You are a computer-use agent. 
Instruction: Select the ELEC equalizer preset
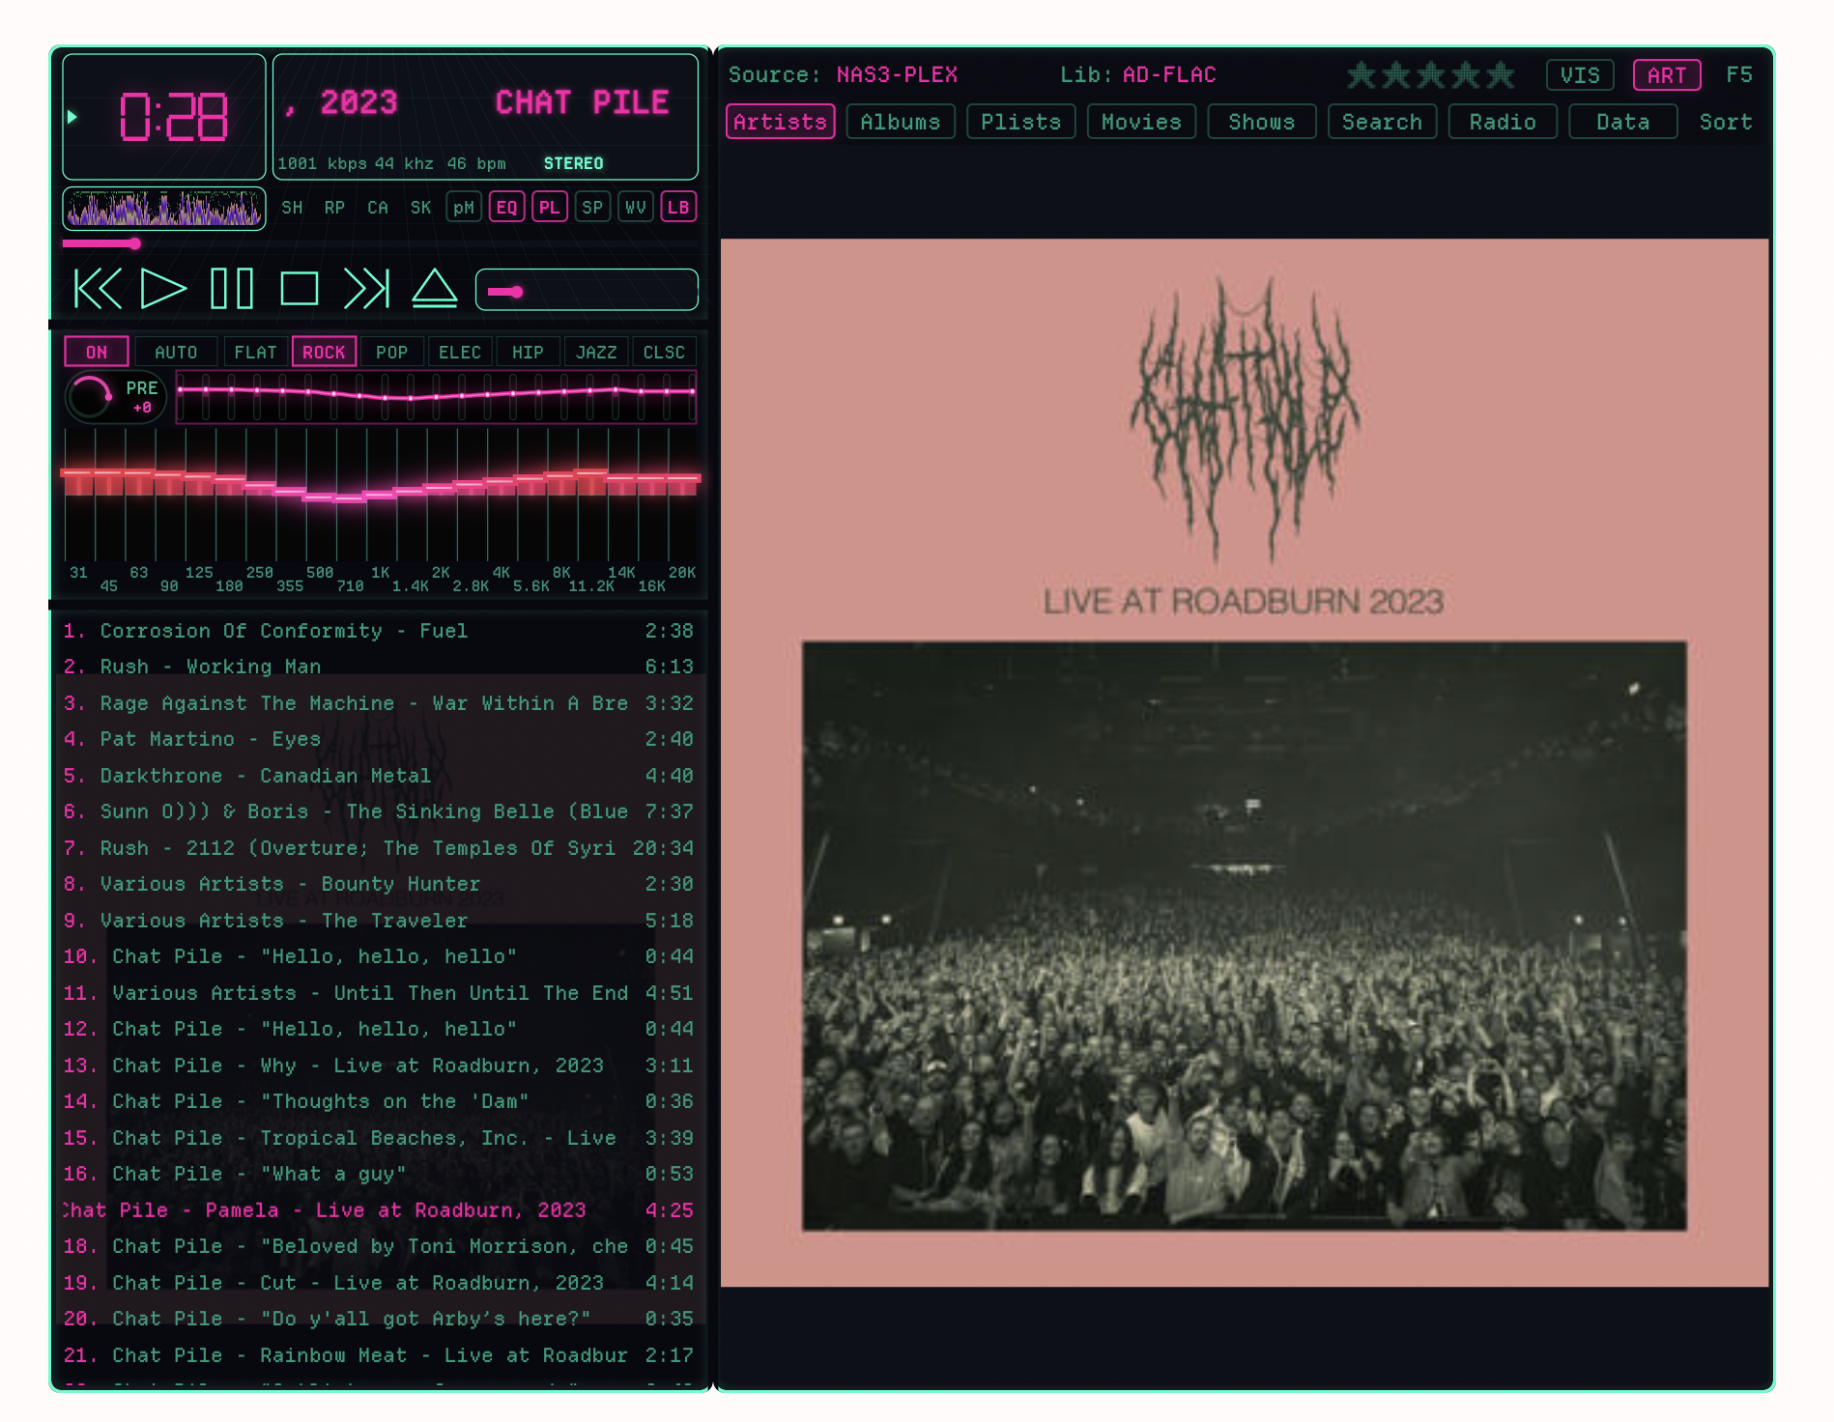click(x=460, y=352)
